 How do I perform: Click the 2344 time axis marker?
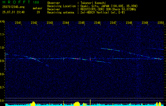pyautogui.click(x=66, y=23)
